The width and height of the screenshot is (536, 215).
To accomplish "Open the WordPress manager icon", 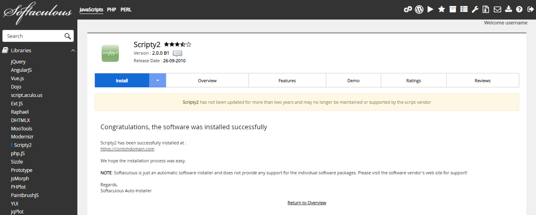I will 419,10.
